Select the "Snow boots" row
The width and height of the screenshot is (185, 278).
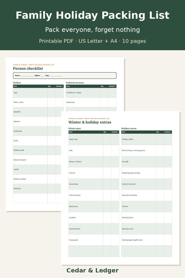(x=94, y=184)
